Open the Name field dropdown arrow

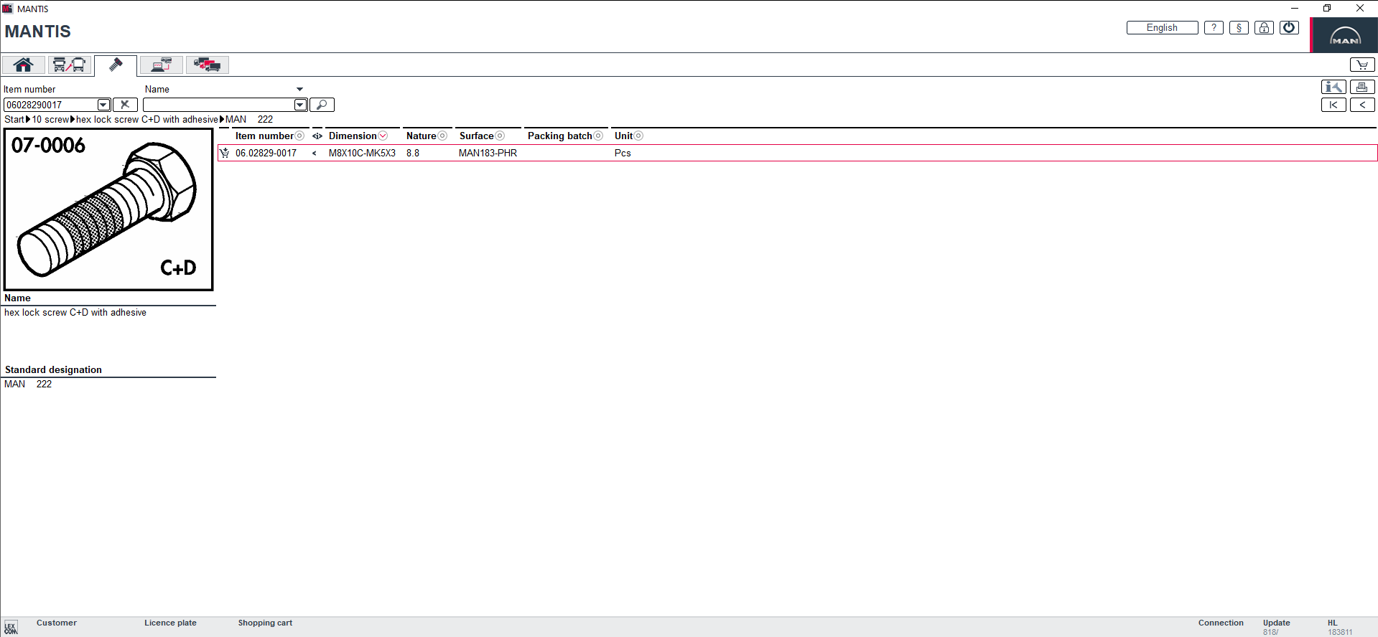(x=300, y=105)
